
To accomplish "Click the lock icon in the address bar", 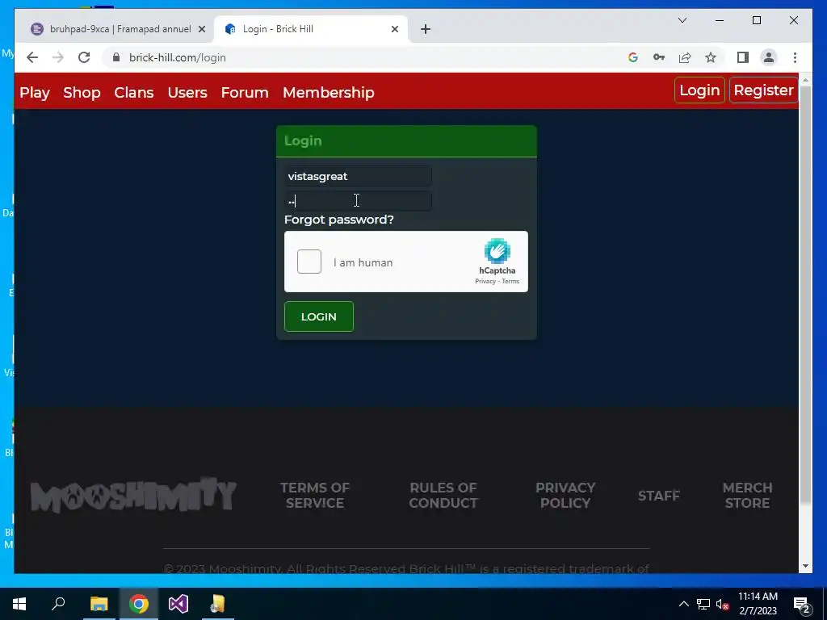I will (116, 57).
